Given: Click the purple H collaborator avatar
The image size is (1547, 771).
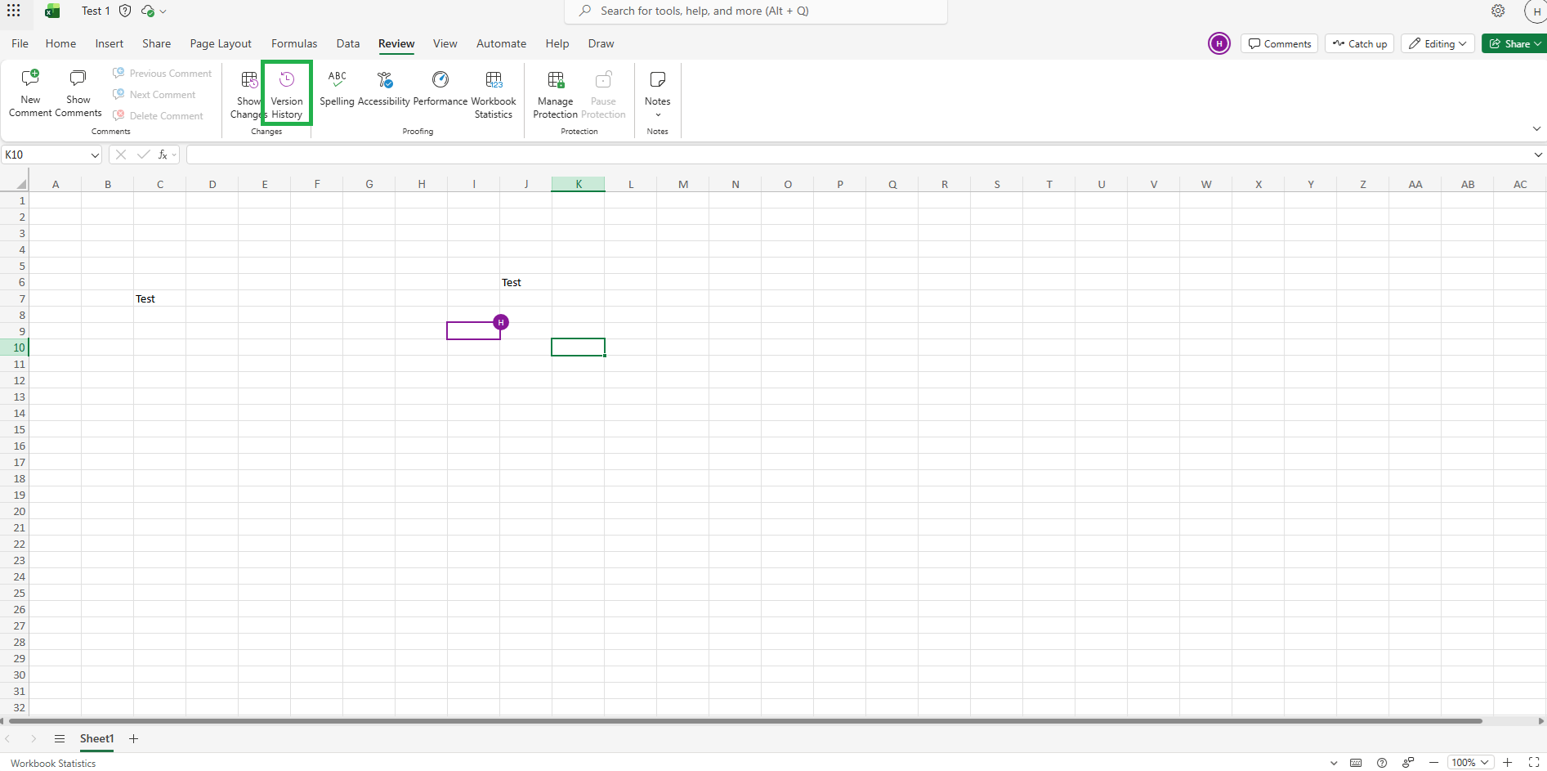Looking at the screenshot, I should click(1218, 43).
